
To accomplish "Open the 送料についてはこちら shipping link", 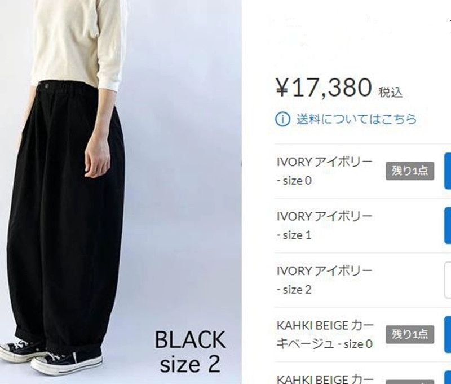I will click(357, 119).
